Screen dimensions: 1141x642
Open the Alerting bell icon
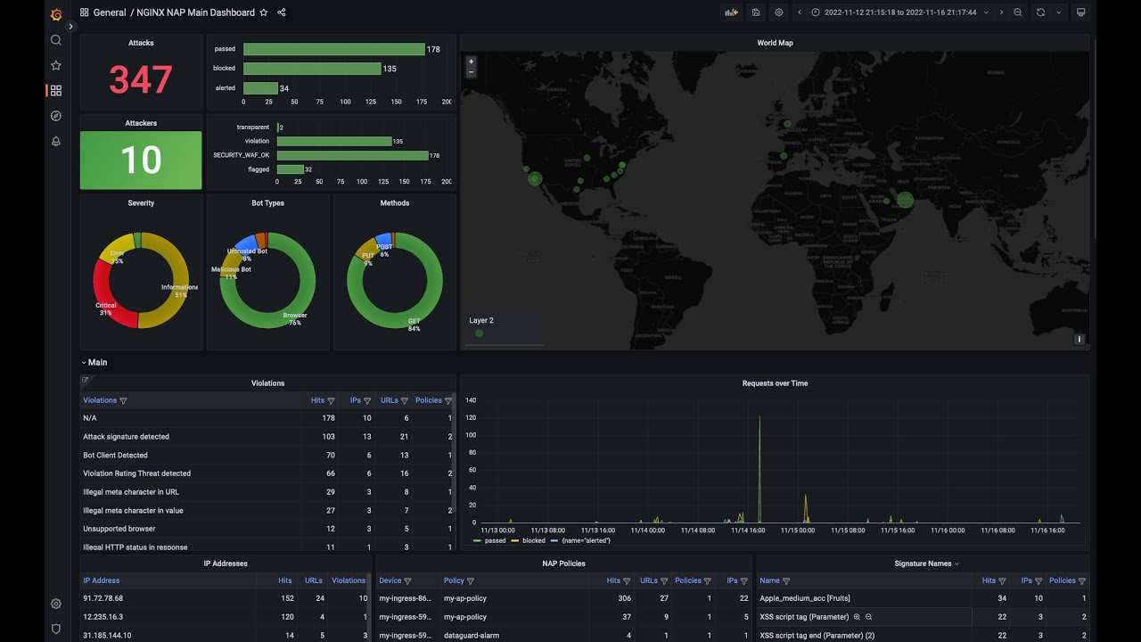click(56, 141)
